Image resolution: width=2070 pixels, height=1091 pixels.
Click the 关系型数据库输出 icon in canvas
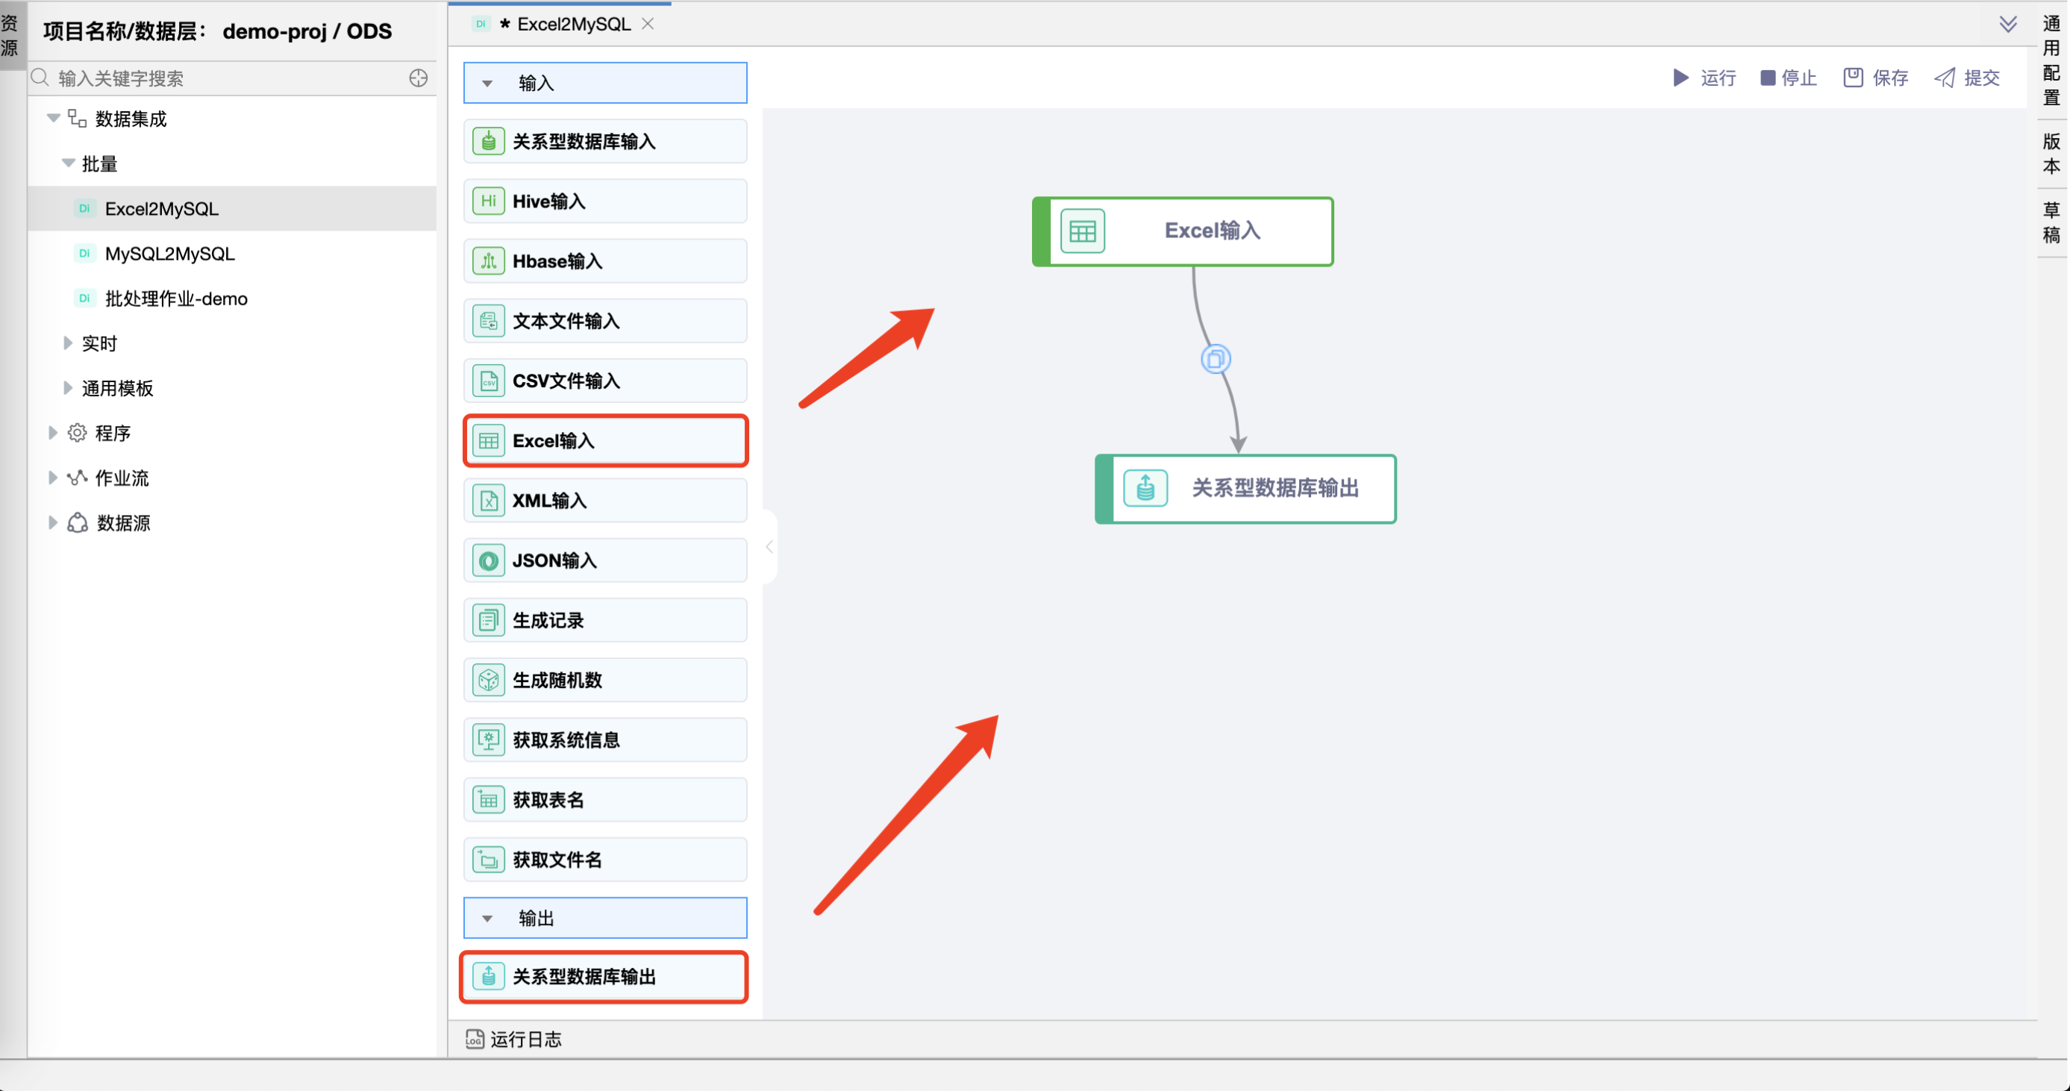[x=1142, y=487]
